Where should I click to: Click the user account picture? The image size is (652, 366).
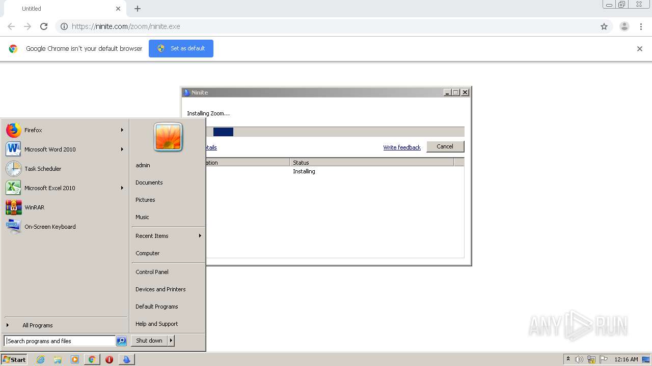tap(168, 137)
